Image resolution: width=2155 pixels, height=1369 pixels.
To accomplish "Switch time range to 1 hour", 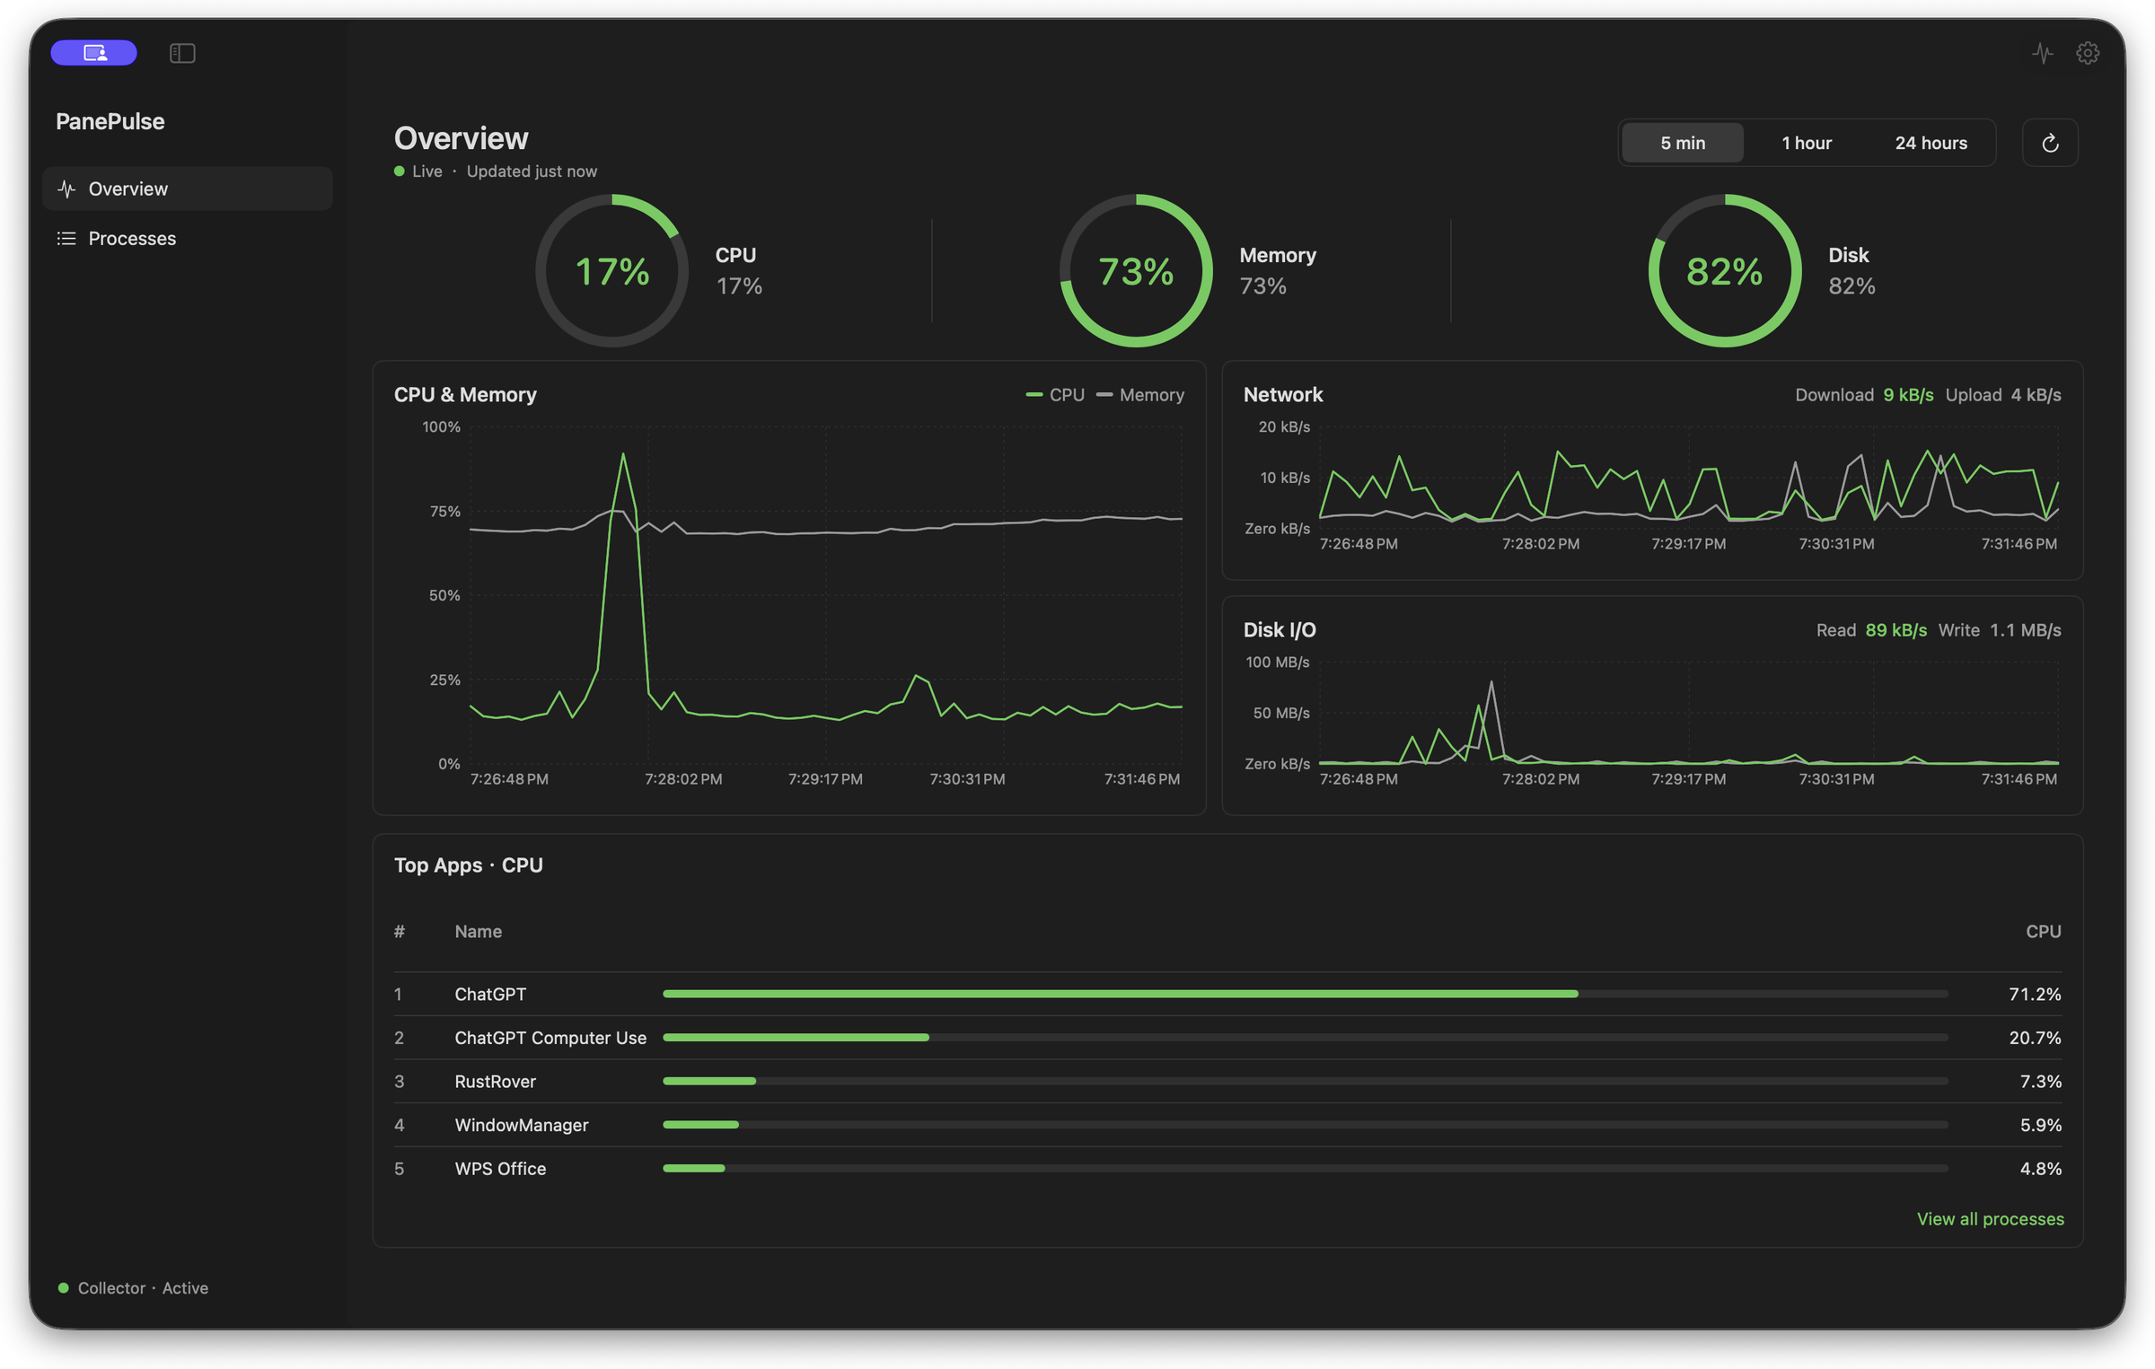I will tap(1807, 143).
